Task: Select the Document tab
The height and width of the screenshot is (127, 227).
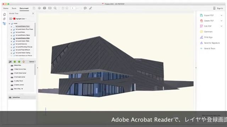Action: click(x=24, y=8)
